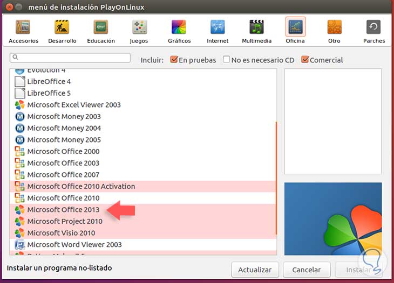Click the Microsoft Office 2013 icon
This screenshot has width=394, height=283.
tap(19, 210)
